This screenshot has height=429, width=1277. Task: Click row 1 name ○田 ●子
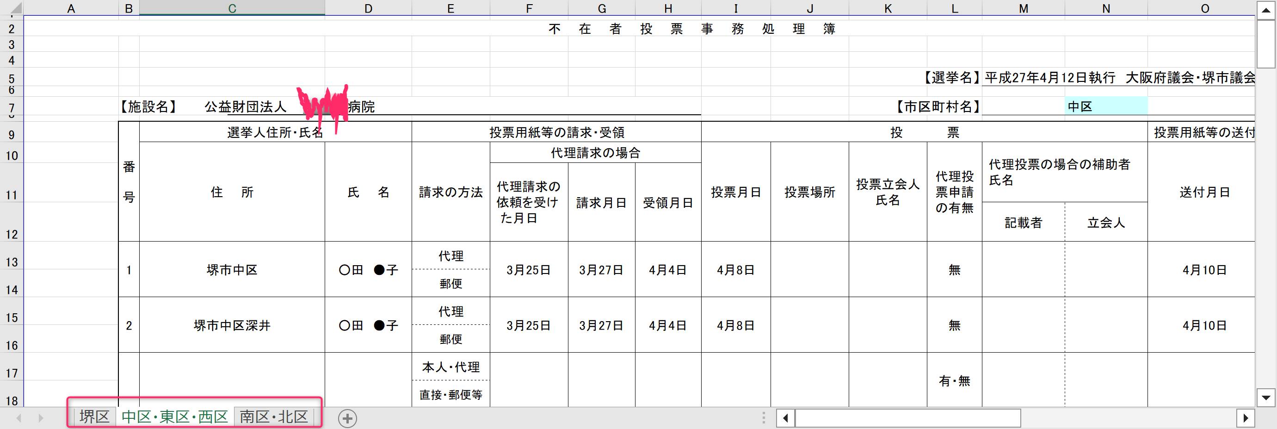coord(368,270)
